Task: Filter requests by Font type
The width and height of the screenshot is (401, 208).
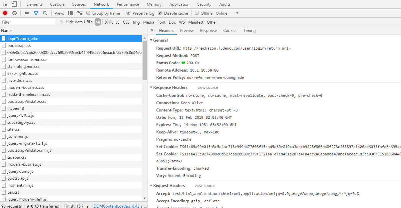Action: click(x=162, y=22)
